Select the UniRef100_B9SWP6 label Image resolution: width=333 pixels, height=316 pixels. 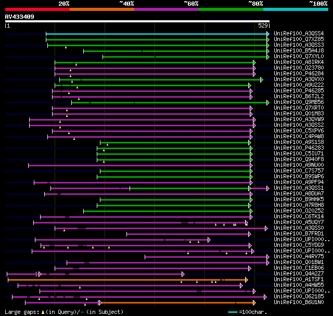(x=299, y=177)
